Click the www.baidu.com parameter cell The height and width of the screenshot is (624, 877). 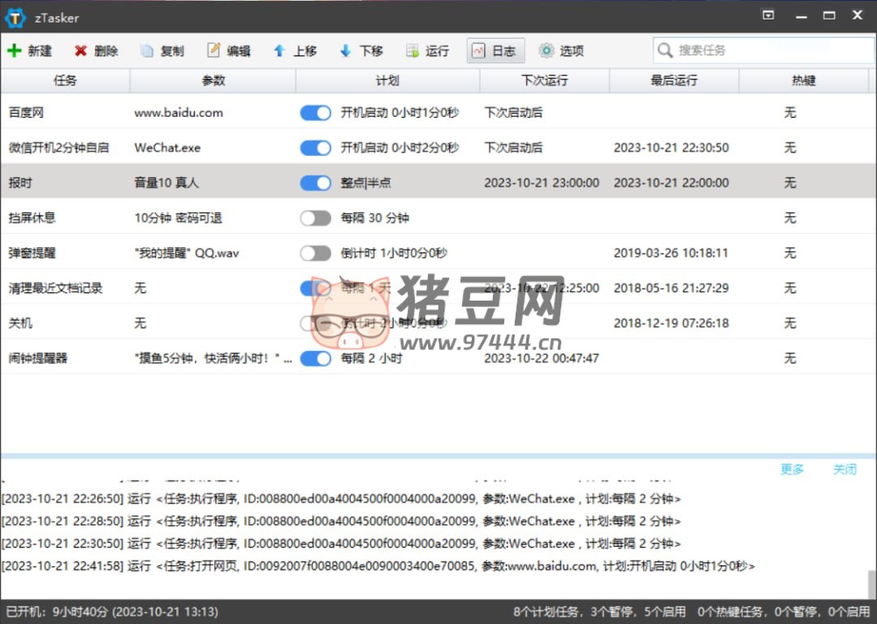[179, 113]
